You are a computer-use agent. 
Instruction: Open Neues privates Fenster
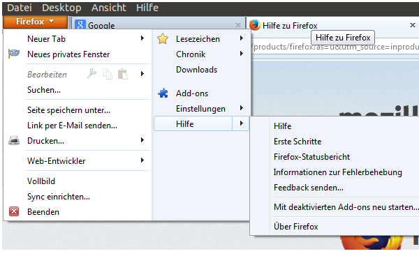[x=68, y=54]
